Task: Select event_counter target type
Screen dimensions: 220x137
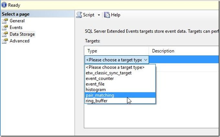Action: tap(120, 79)
